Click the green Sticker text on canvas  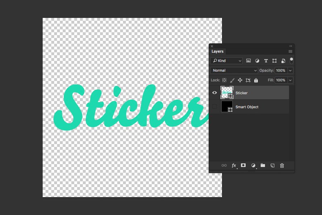(x=131, y=107)
